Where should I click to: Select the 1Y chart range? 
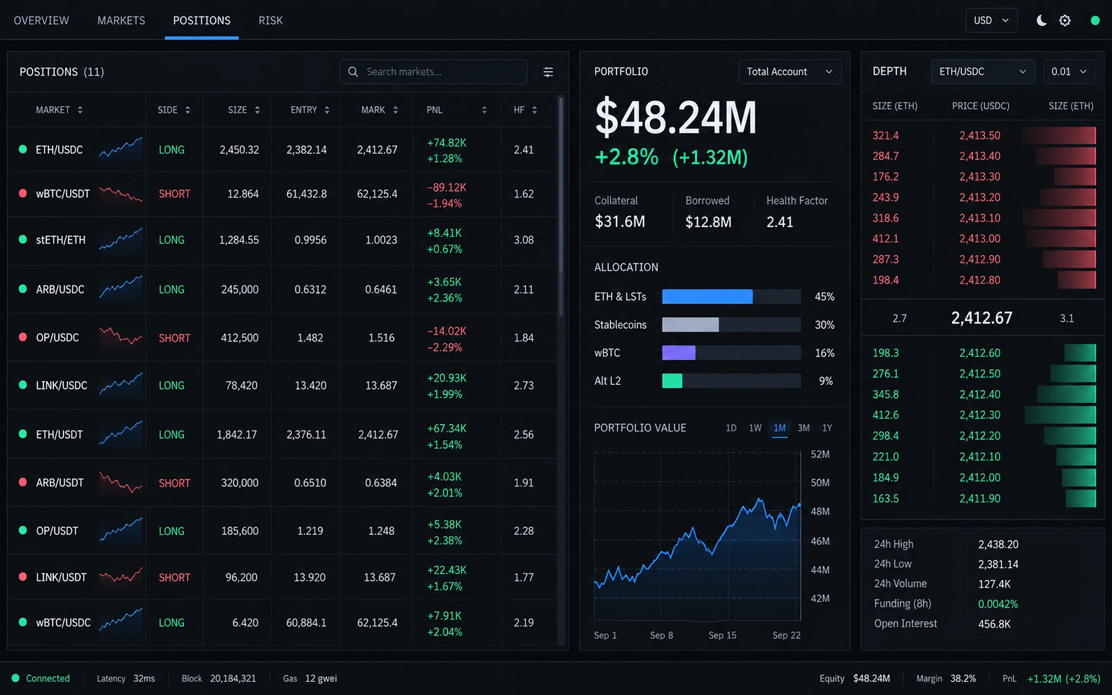(827, 428)
